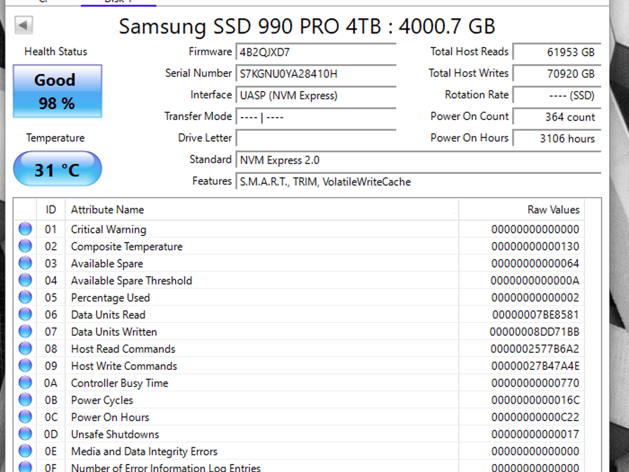Screen dimensions: 629x472
Task: Select the Host Write Commands attribute name
Action: pos(124,366)
